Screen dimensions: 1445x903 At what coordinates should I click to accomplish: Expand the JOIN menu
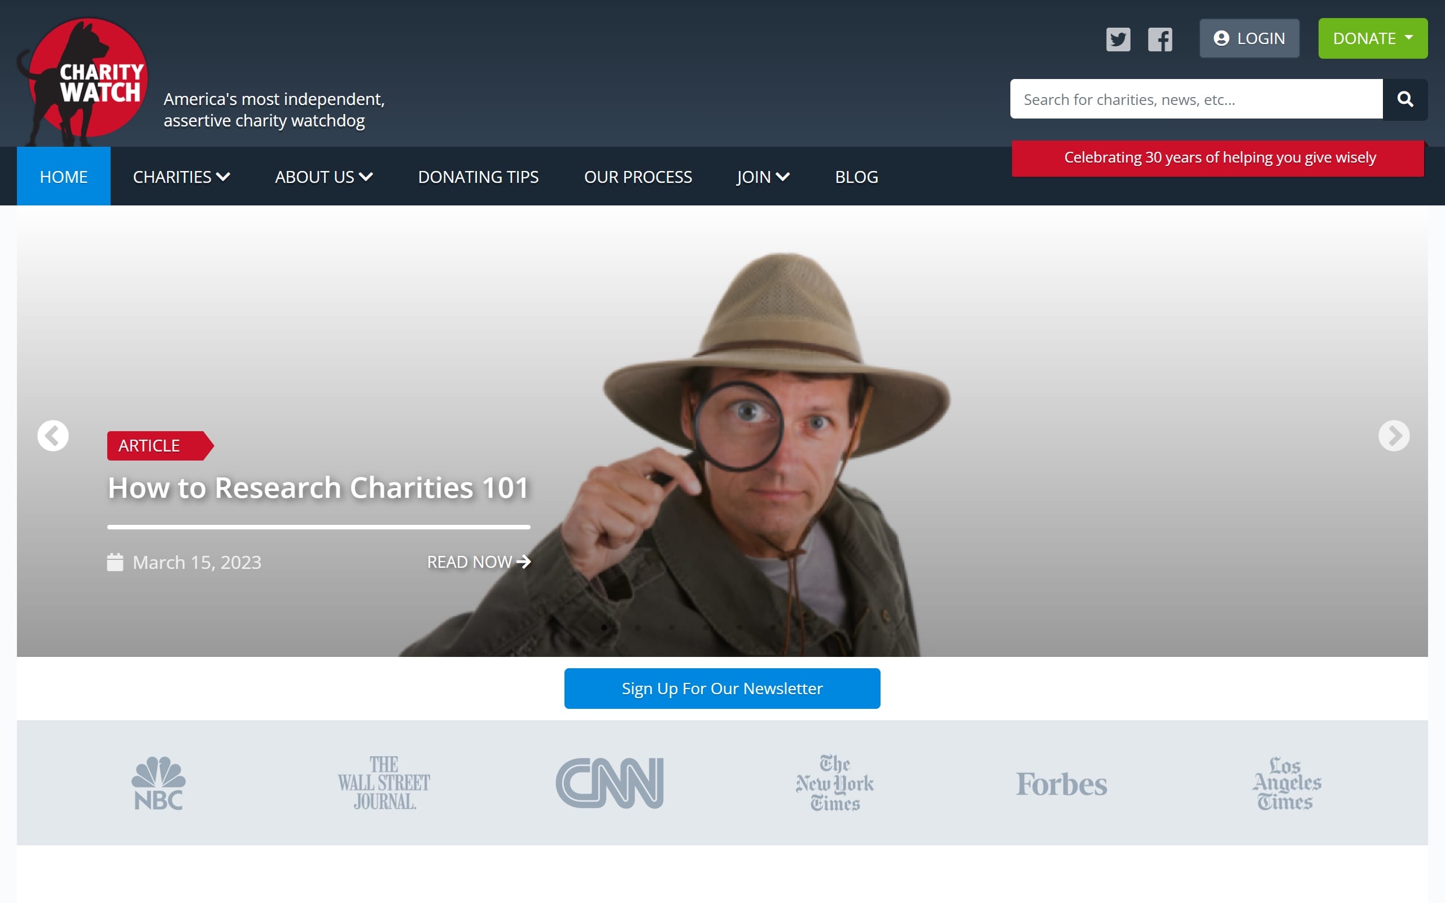click(763, 177)
